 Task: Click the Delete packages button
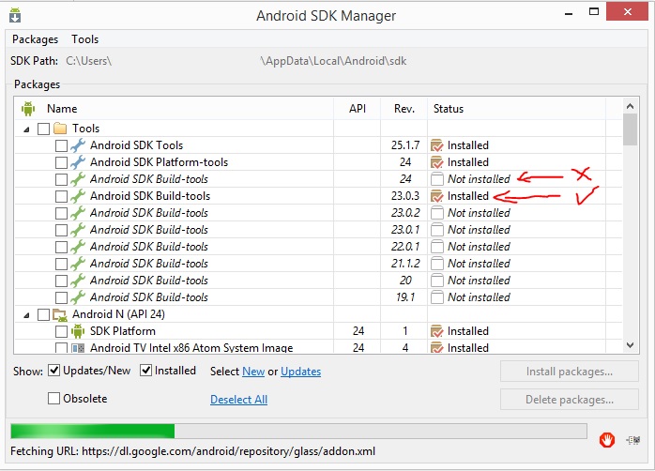(x=570, y=400)
